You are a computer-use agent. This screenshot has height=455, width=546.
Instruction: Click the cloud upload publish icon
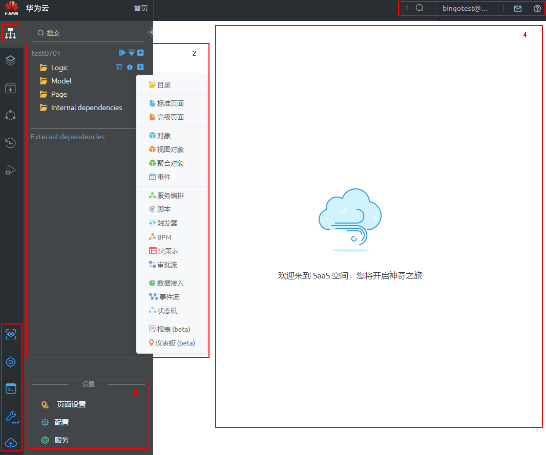[x=11, y=443]
